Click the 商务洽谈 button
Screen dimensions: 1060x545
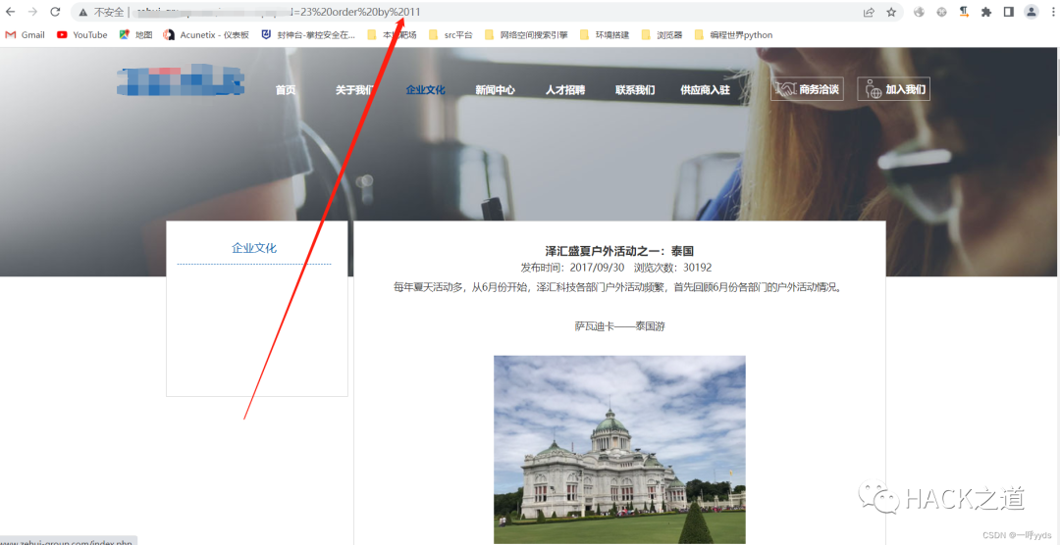[807, 89]
